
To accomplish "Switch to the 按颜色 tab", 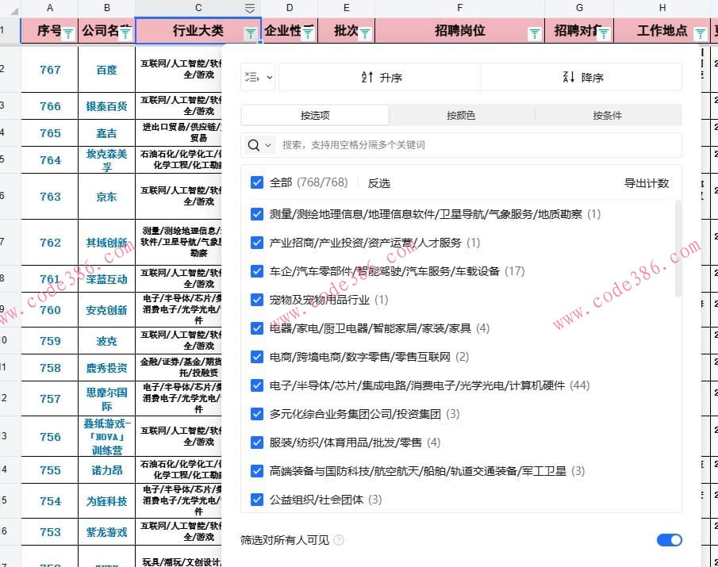I will pos(460,115).
